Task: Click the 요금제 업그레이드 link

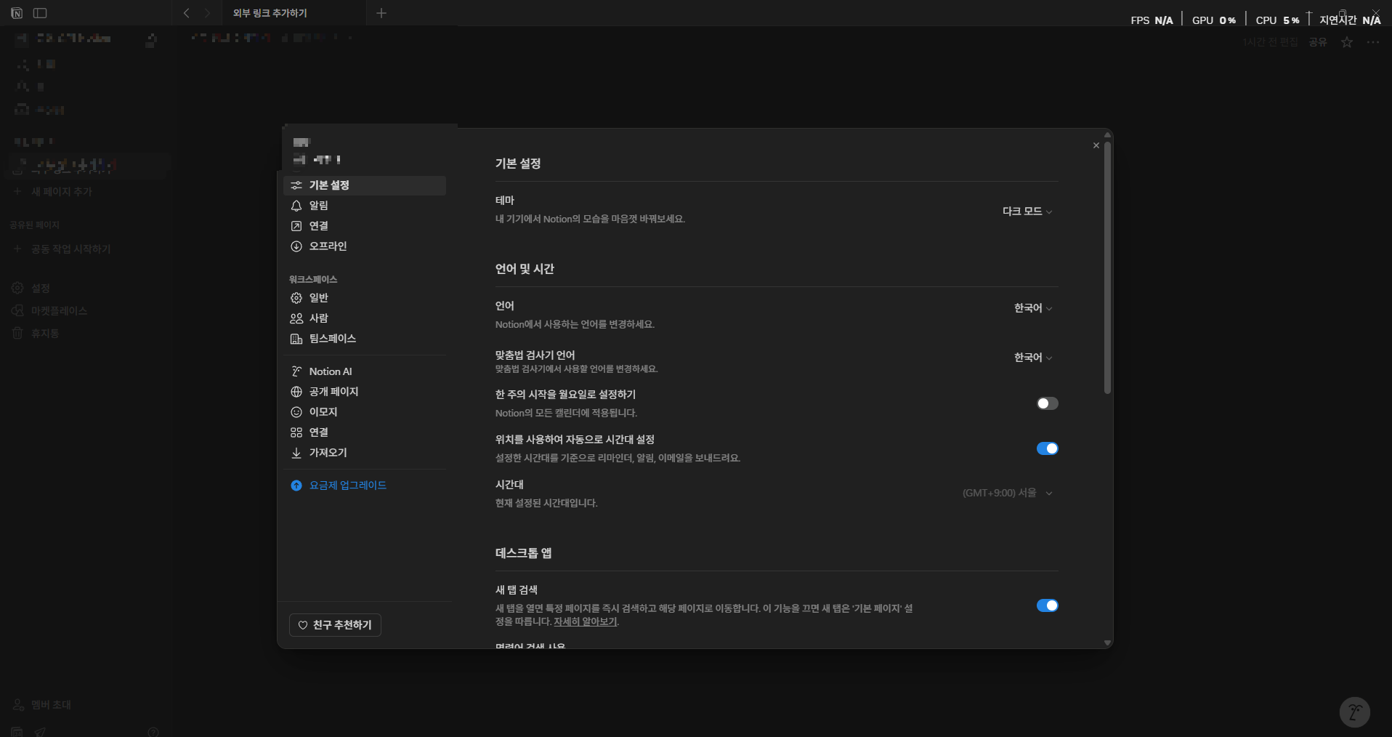Action: click(348, 486)
